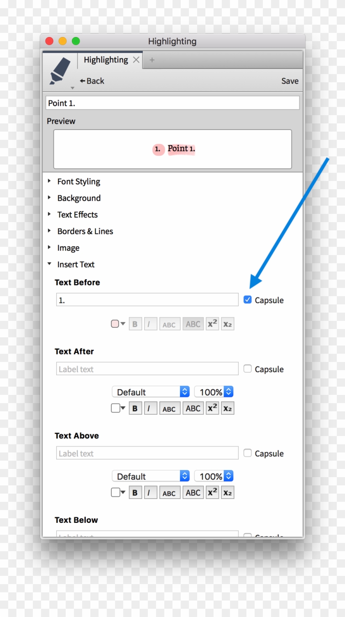Go Back using the Back button
Viewport: 345px width, 617px height.
tap(92, 81)
